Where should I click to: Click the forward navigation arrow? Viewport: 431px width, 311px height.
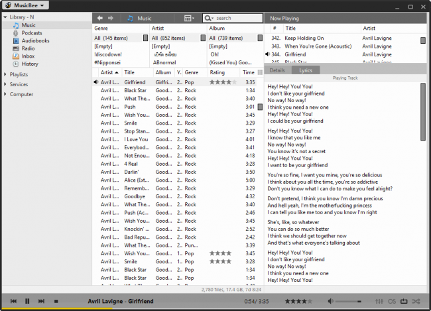pos(111,19)
